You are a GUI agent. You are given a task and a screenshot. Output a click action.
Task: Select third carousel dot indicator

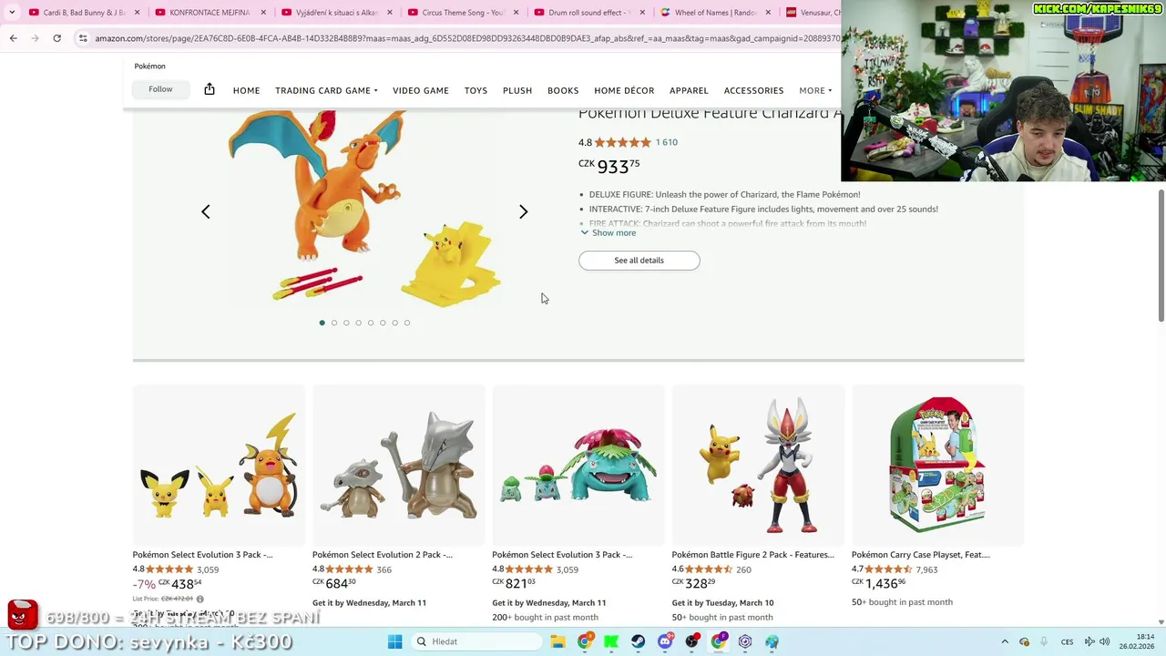point(346,323)
